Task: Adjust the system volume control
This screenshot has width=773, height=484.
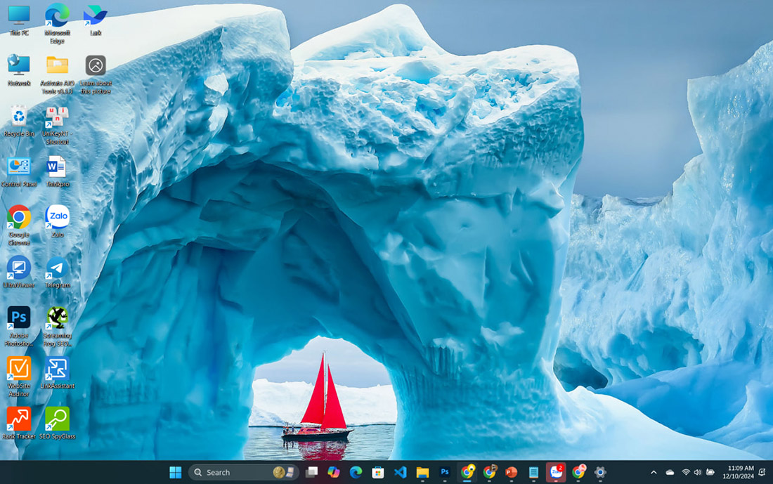Action: 698,472
